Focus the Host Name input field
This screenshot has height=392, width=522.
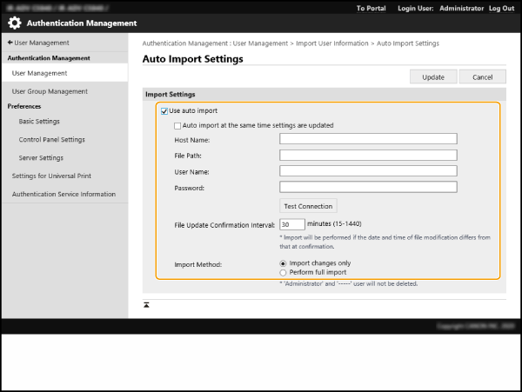[x=368, y=138]
